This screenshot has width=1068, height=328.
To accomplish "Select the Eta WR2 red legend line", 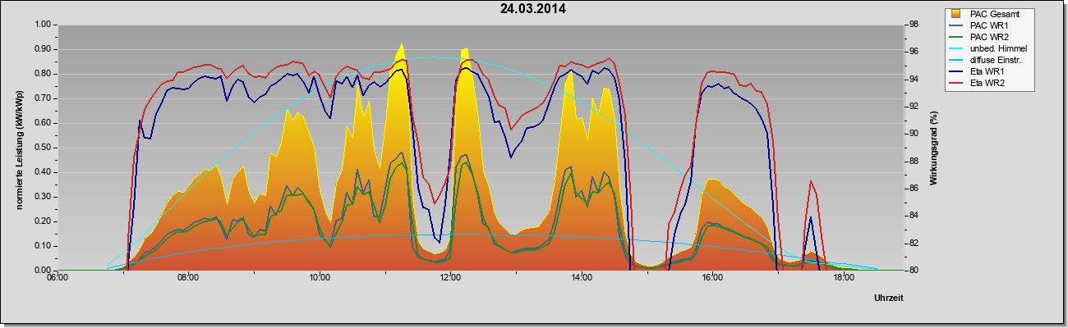I will [x=956, y=83].
